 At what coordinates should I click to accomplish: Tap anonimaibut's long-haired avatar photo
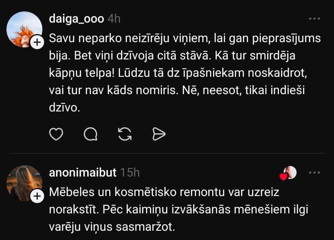tap(24, 183)
